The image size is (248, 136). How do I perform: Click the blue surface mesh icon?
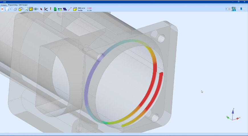click(65, 9)
